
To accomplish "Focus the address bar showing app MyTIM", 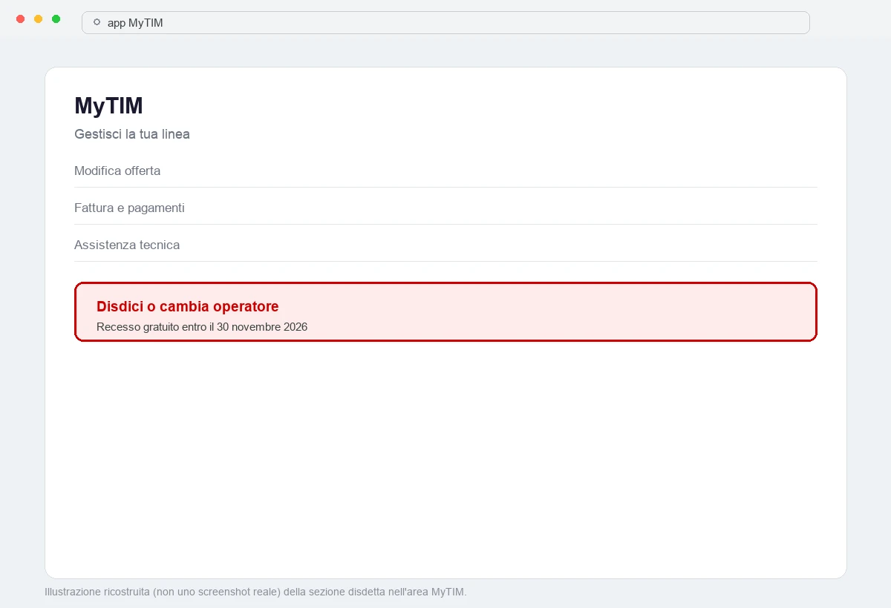I will click(x=446, y=22).
